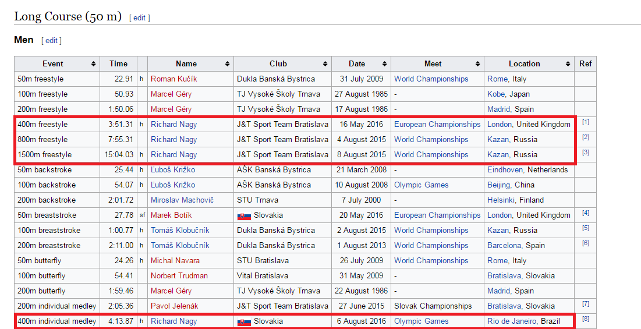Select the STU Trnava club cell
Viewport: 641px width, 329px height.
pyautogui.click(x=283, y=200)
